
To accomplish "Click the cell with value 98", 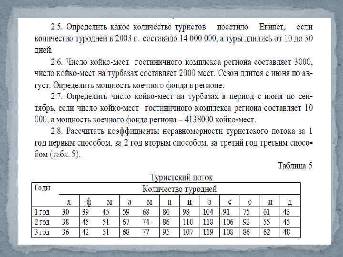I will coord(186,212).
